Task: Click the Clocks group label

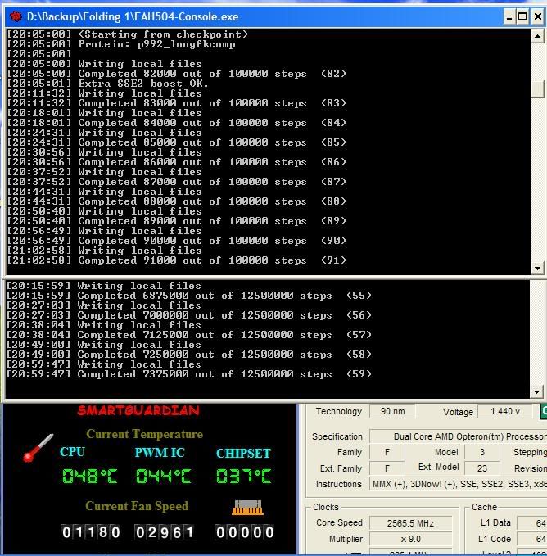Action: click(326, 507)
